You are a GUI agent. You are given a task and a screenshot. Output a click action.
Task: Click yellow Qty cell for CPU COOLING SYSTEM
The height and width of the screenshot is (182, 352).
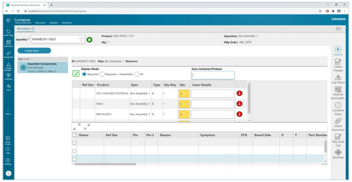[184, 93]
